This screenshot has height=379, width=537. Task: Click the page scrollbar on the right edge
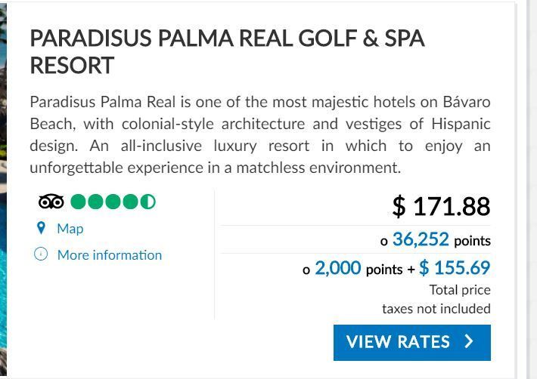[x=532, y=189]
